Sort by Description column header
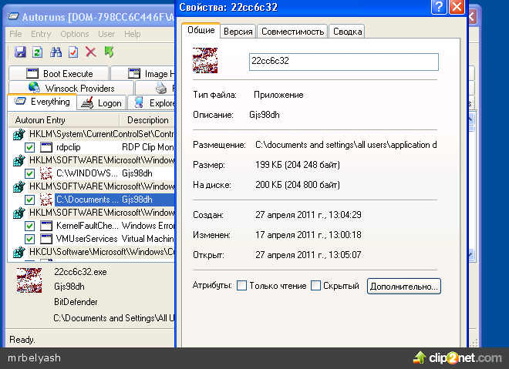The height and width of the screenshot is (369, 509). click(x=148, y=120)
